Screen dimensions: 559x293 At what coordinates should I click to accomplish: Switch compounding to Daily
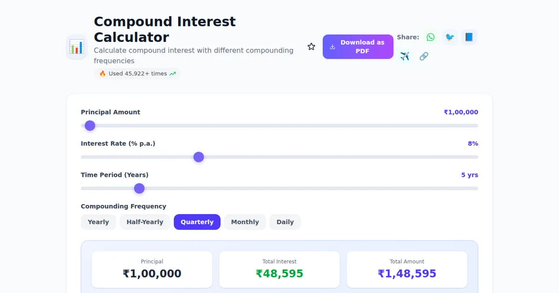[x=285, y=222]
